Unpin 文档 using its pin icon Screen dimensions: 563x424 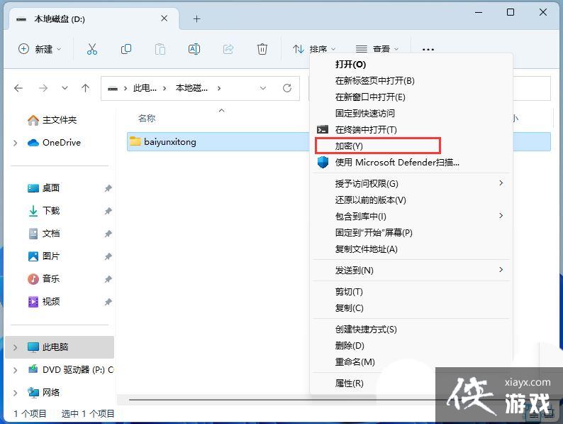coord(108,234)
